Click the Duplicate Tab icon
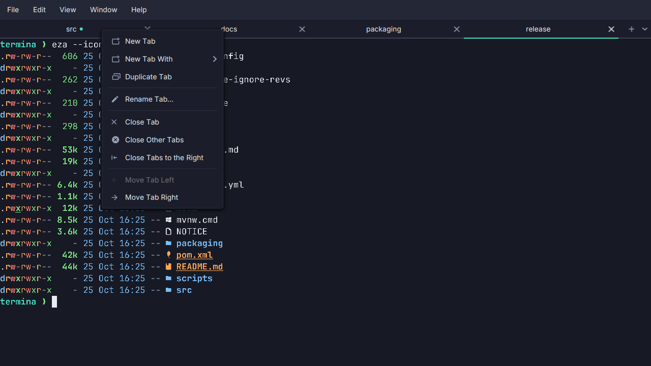Image resolution: width=651 pixels, height=366 pixels. 115,77
